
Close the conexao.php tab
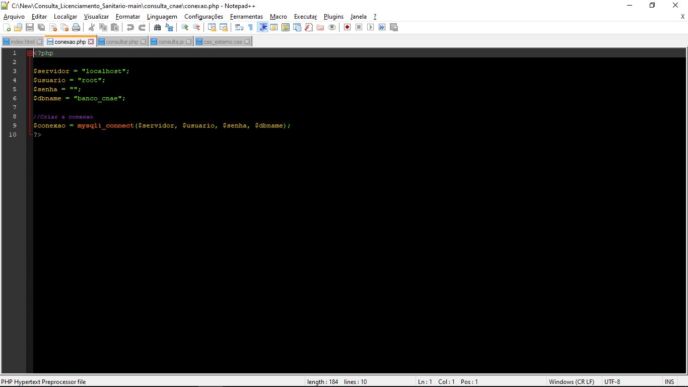click(x=91, y=42)
